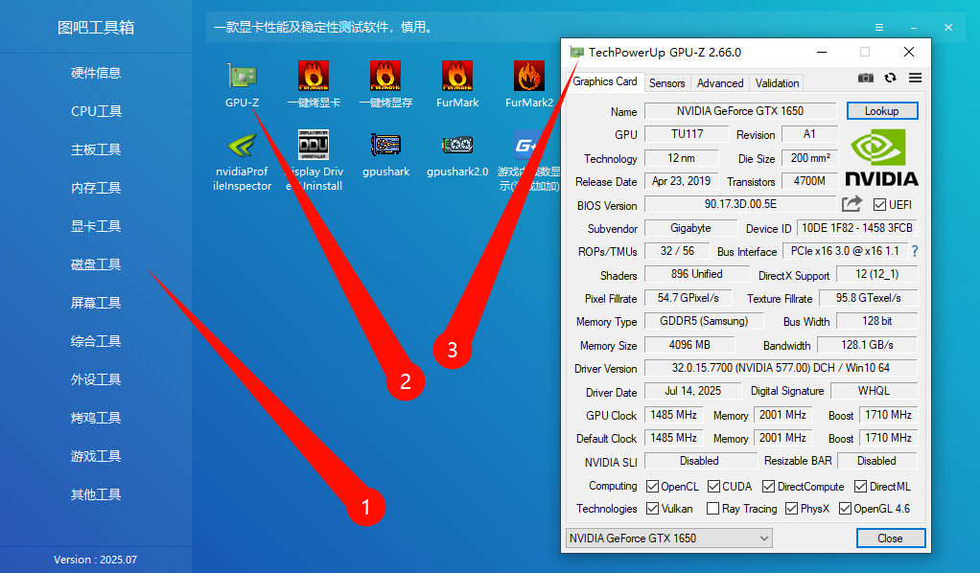Click the BIOS Version field 90.17.3D.00.5E

pos(740,204)
